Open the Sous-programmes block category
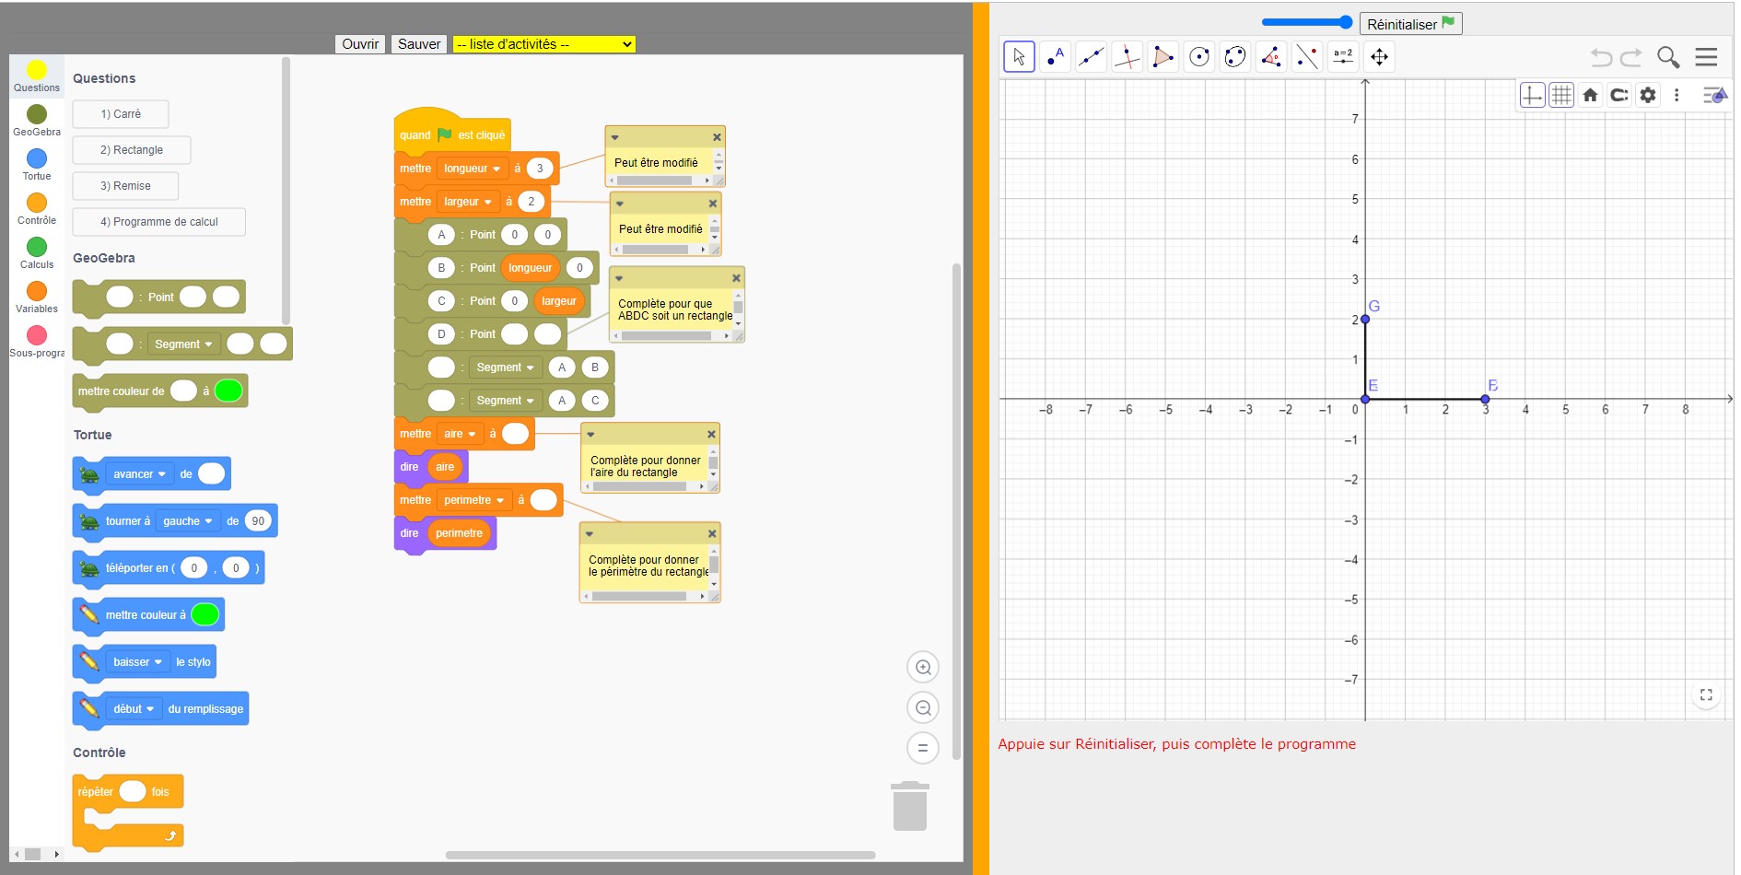 (x=37, y=342)
